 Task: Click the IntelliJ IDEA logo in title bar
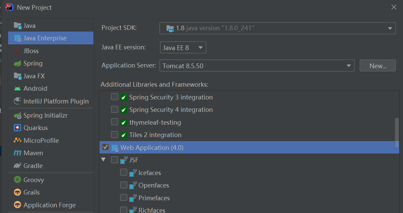coord(9,7)
